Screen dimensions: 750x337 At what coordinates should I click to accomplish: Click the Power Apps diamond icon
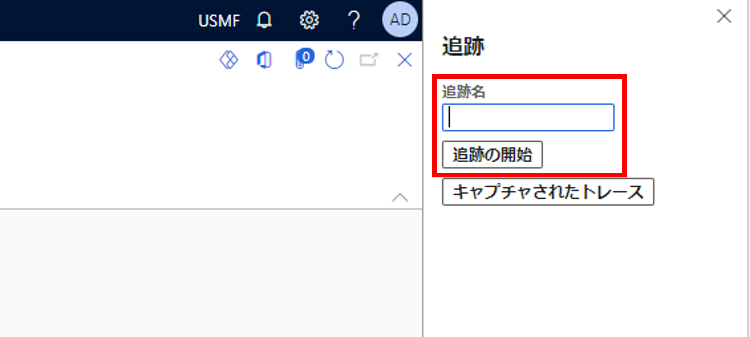click(x=229, y=60)
